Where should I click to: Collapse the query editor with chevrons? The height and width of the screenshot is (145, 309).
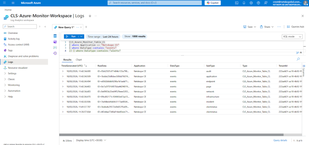301,53
